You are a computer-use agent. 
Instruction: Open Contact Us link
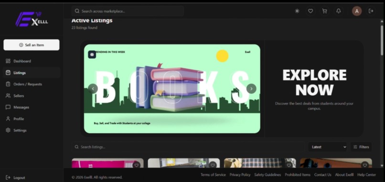[322, 175]
